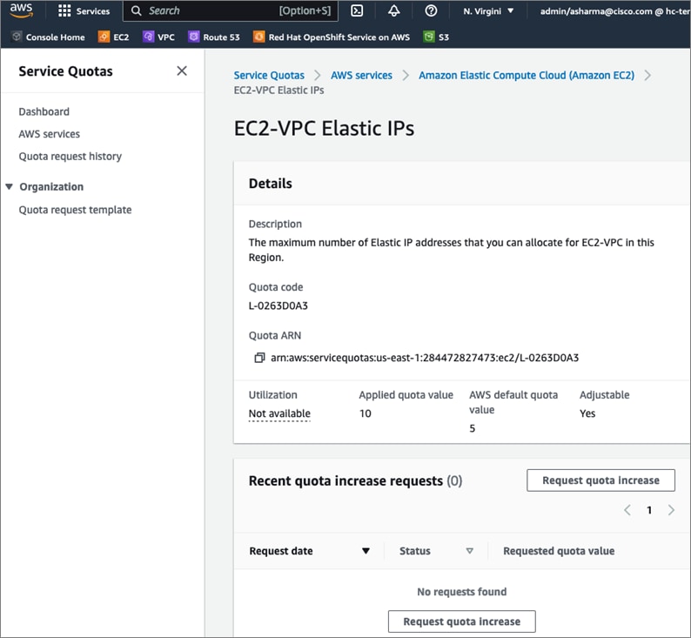Click the AWS logo icon
The width and height of the screenshot is (691, 638).
pyautogui.click(x=21, y=10)
